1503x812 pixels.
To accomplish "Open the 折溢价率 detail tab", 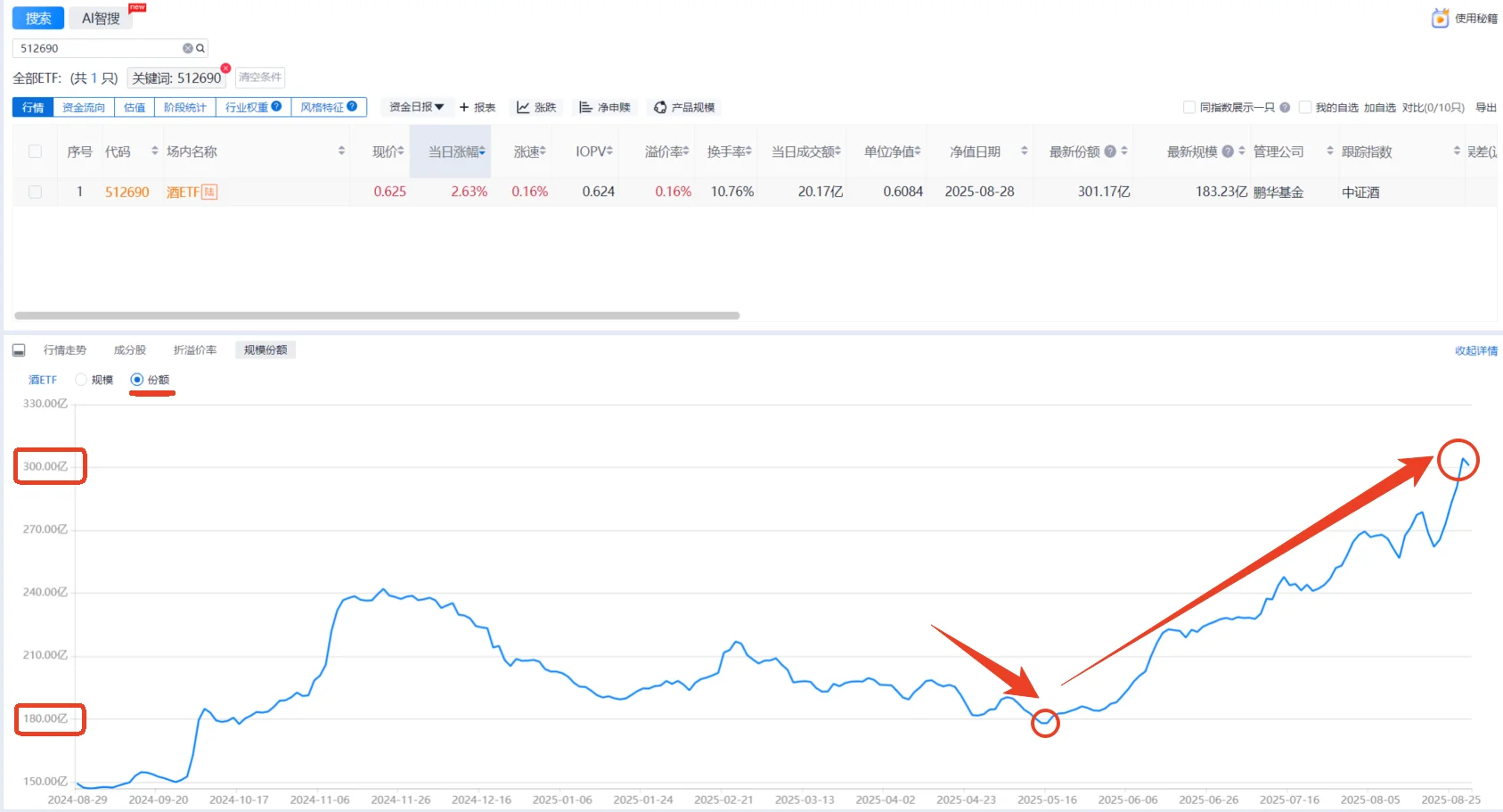I will tap(195, 350).
